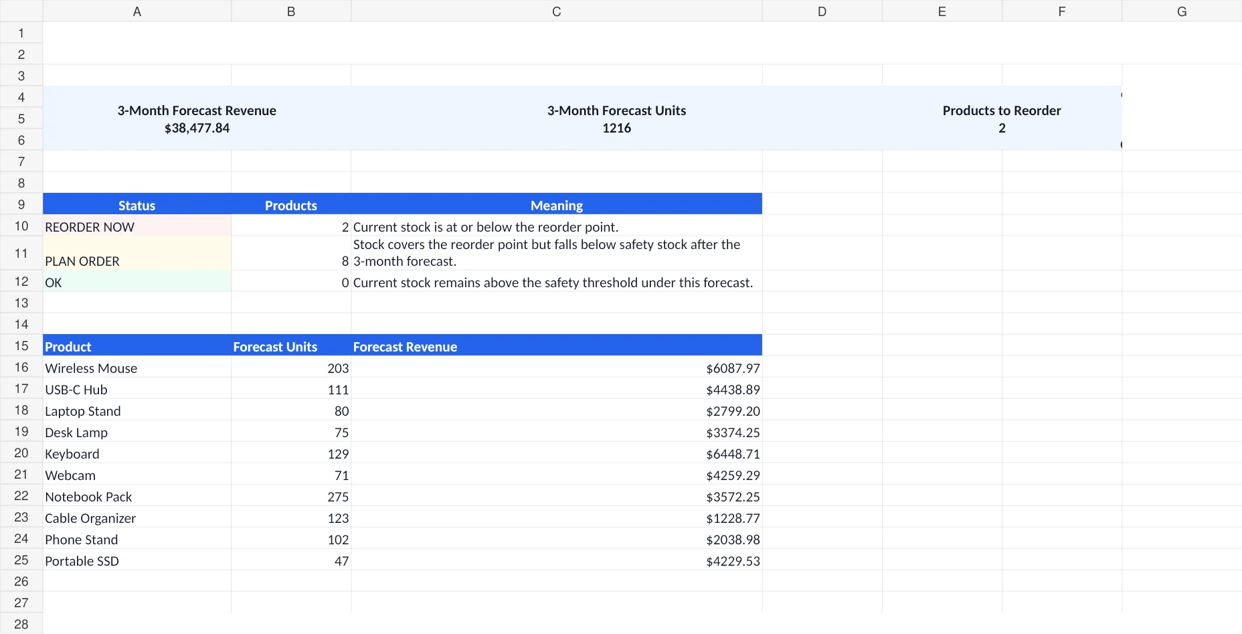Click the $6448.71 revenue cell
Viewport: 1242px width, 634px height.
tap(556, 453)
